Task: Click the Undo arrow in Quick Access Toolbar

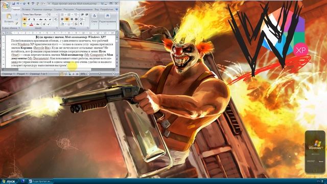Action: point(18,4)
